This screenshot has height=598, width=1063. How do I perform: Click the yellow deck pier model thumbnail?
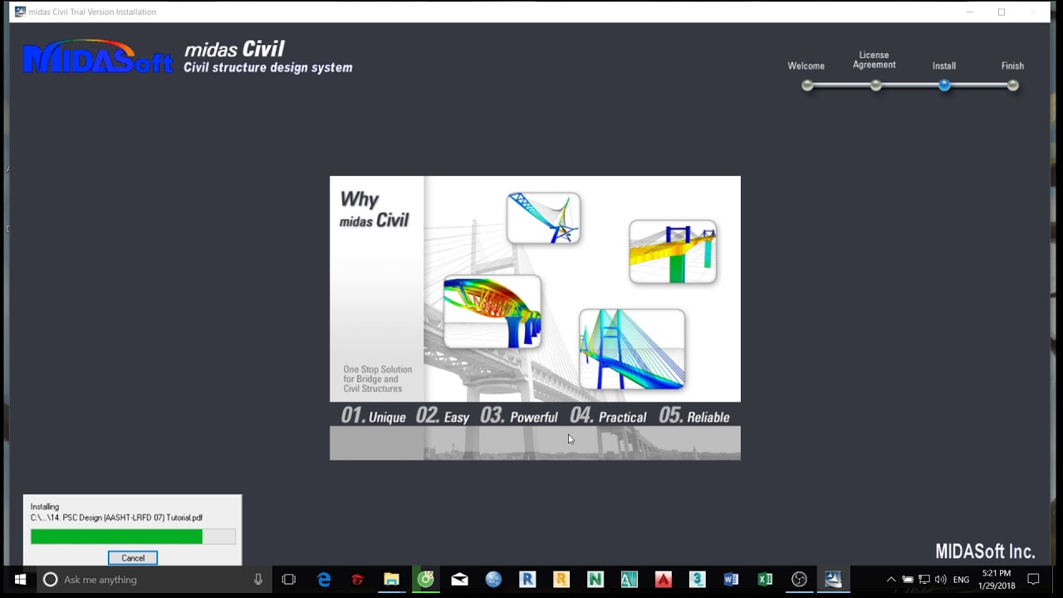[x=673, y=252]
